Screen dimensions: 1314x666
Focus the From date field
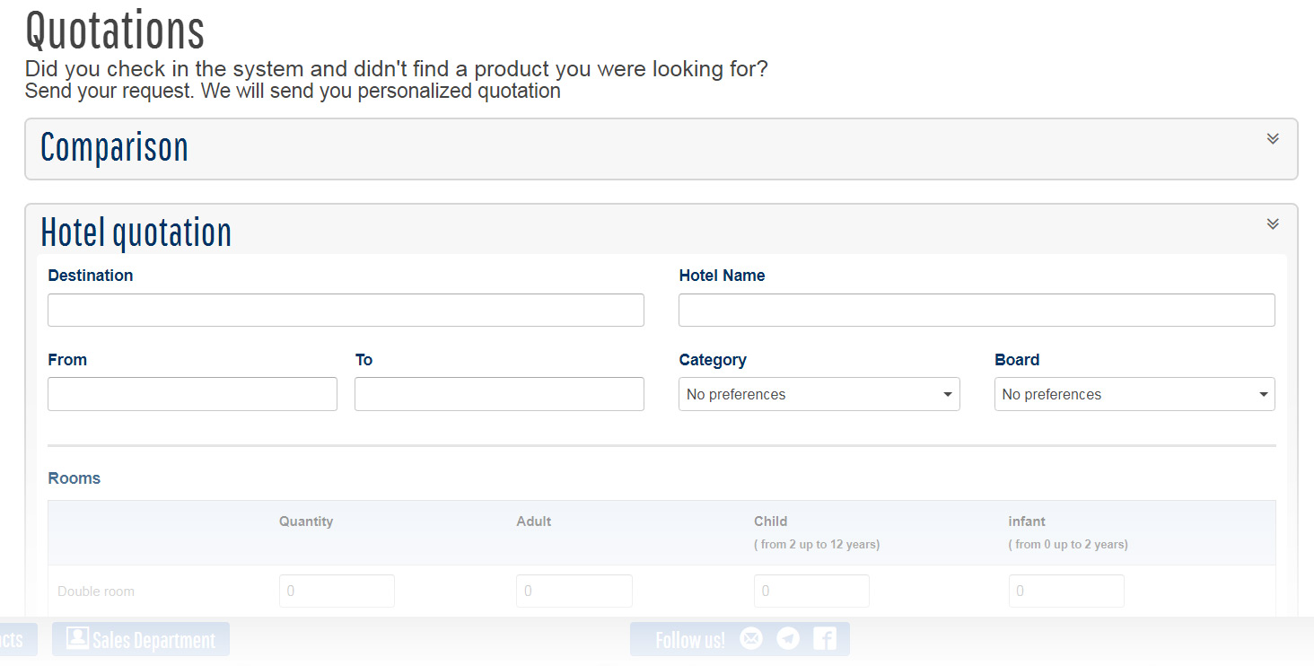tap(192, 394)
